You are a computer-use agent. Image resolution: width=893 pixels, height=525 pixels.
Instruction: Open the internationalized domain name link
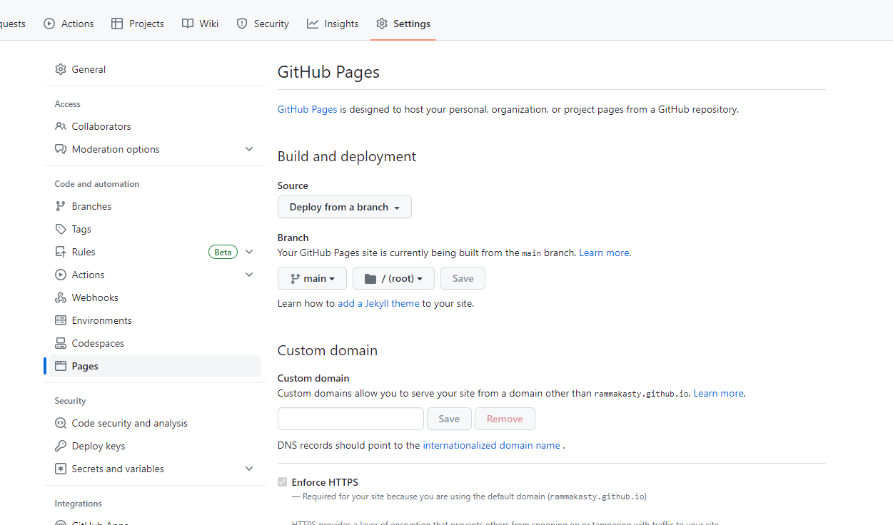[491, 445]
